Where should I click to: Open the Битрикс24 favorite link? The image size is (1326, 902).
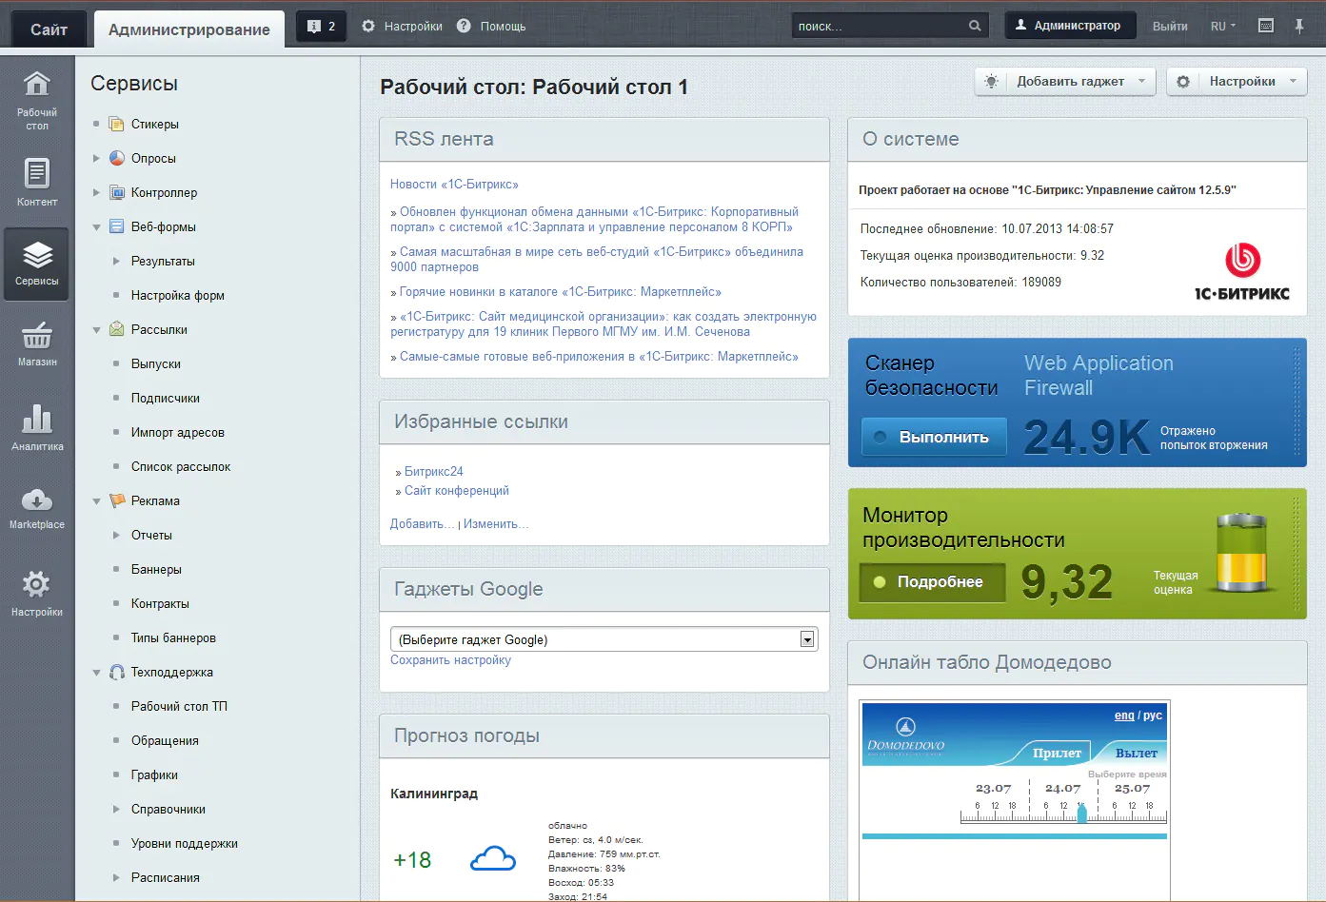[x=433, y=472]
